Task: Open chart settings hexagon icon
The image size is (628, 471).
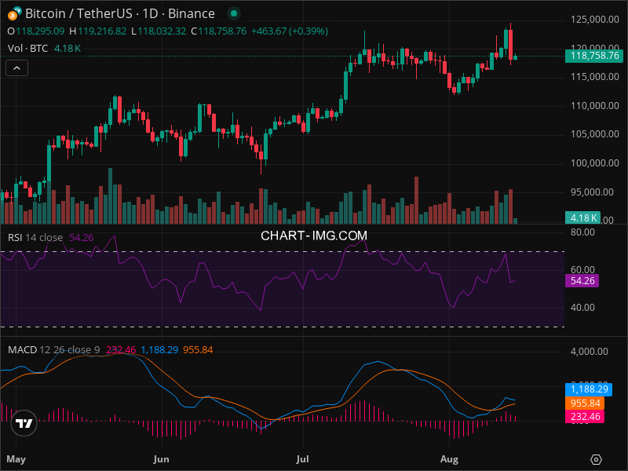Action: [x=596, y=459]
